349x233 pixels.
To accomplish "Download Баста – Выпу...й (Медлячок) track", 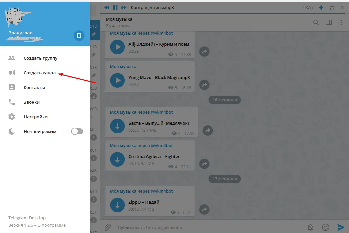I will point(117,126).
